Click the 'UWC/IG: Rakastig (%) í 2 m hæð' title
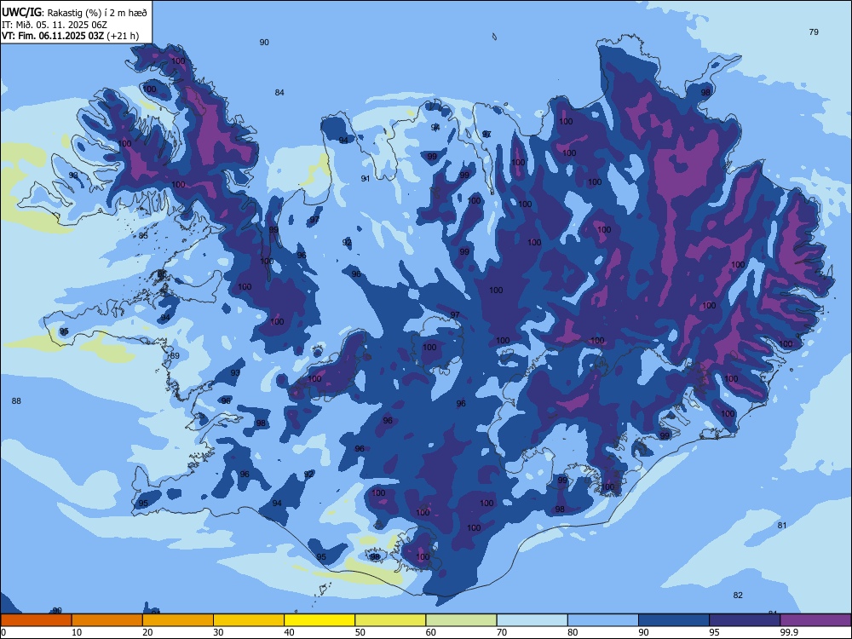The width and height of the screenshot is (852, 639). pyautogui.click(x=74, y=13)
